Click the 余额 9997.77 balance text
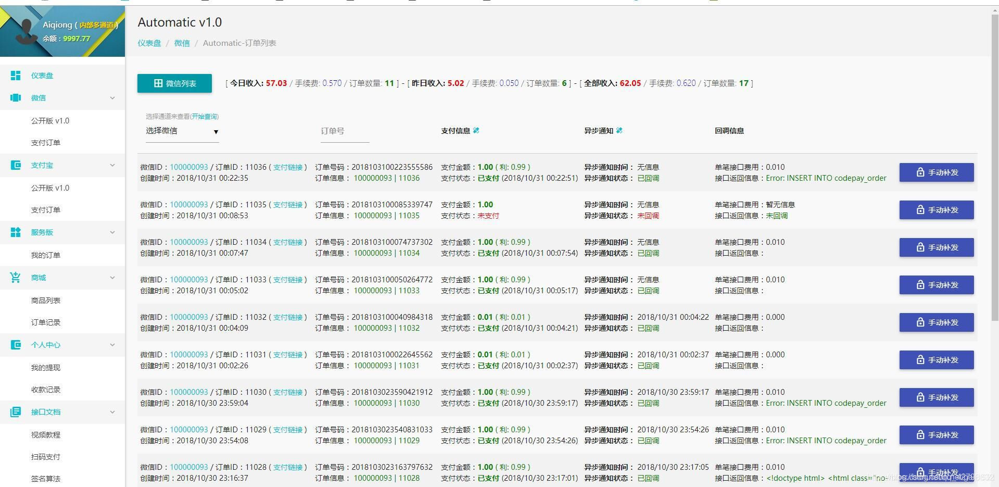The height and width of the screenshot is (487, 999). (66, 39)
